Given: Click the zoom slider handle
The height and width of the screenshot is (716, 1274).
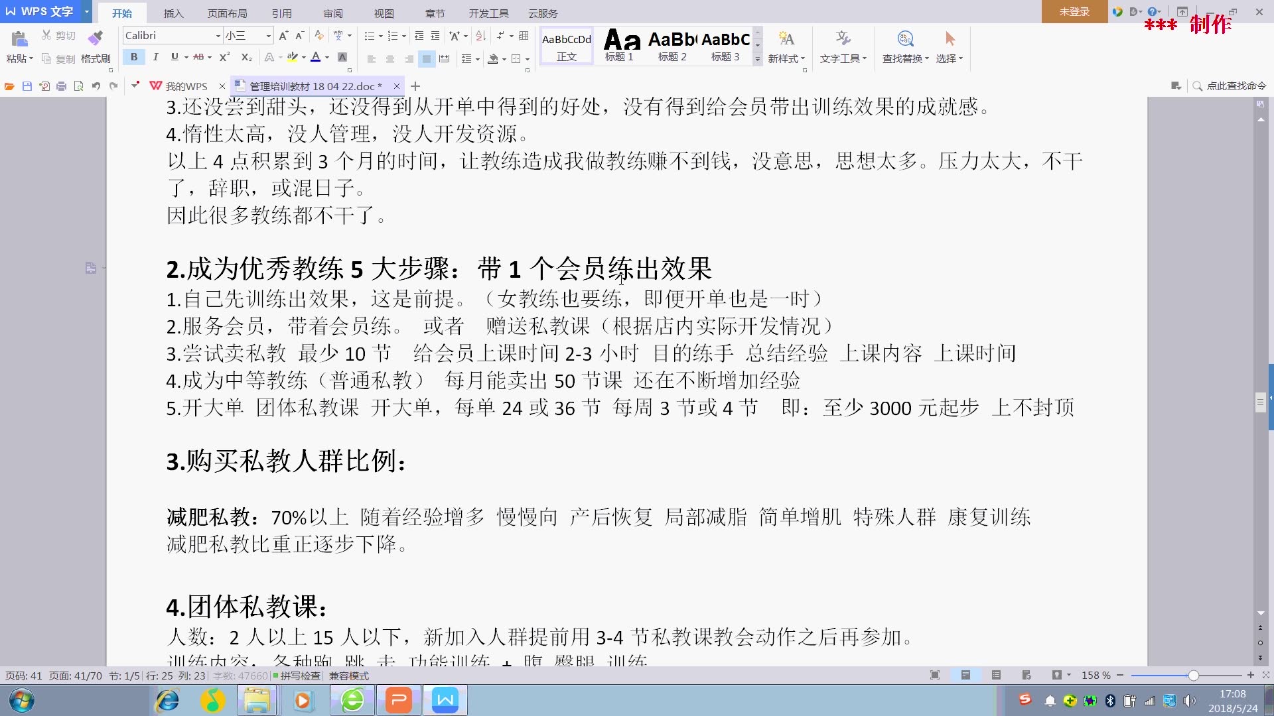Looking at the screenshot, I should [1193, 676].
